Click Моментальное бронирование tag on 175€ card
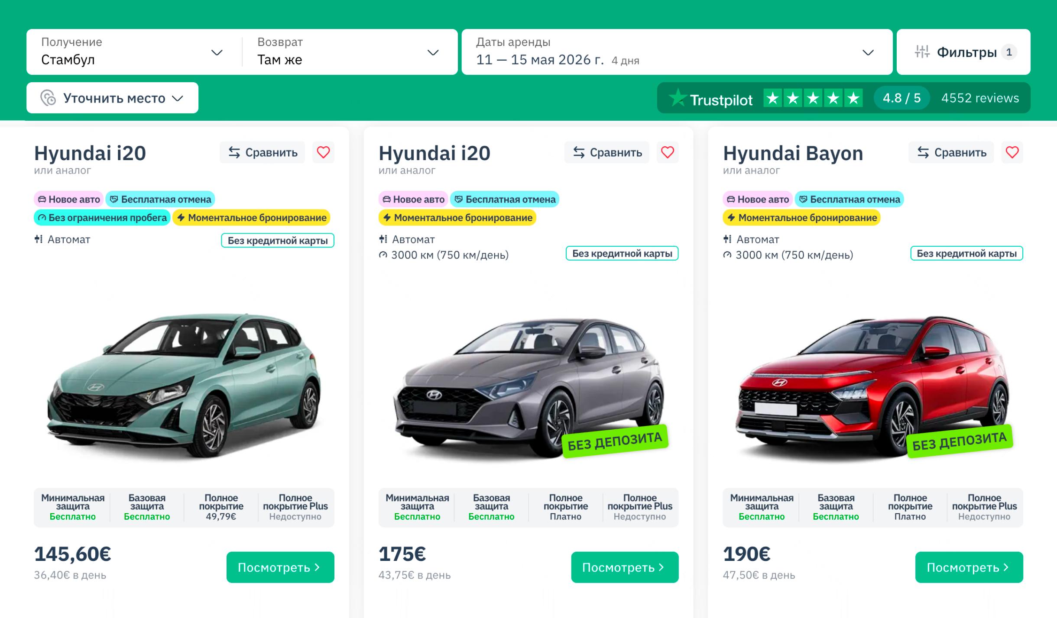The height and width of the screenshot is (618, 1057). [457, 217]
